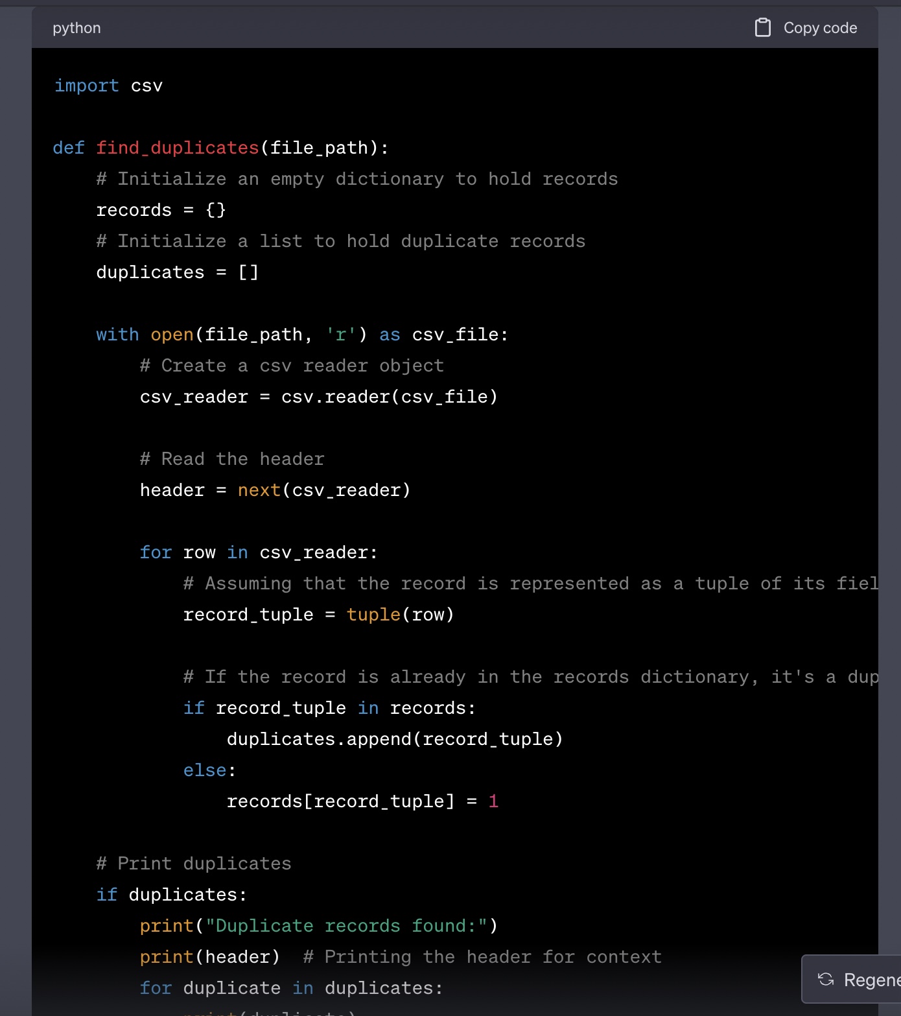901x1016 pixels.
Task: Click the orange open function call
Action: 172,335
